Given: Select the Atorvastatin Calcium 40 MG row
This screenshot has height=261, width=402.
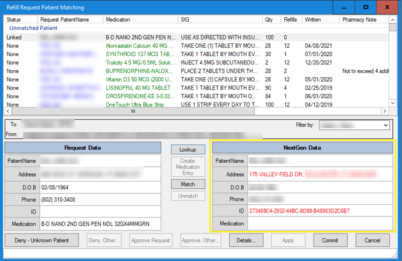Looking at the screenshot, I should 197,46.
